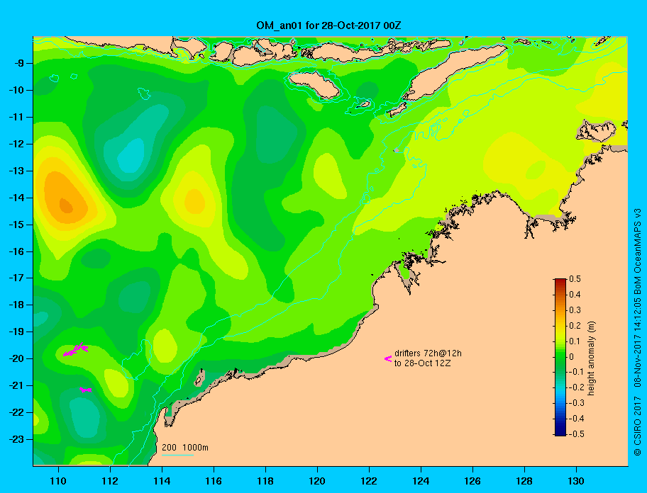Image resolution: width=647 pixels, height=493 pixels.
Task: Click the orange high anomaly core near -14
Action: pos(65,205)
